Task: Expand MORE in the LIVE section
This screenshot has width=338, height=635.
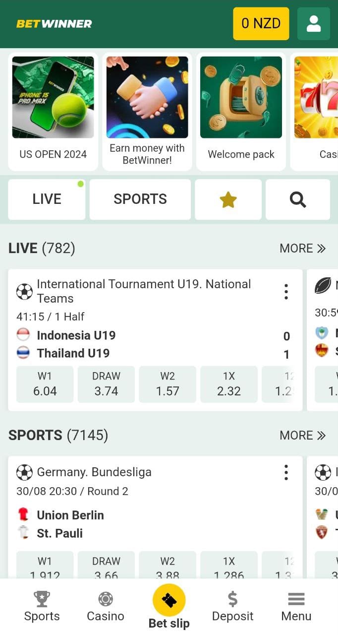Action: point(302,248)
